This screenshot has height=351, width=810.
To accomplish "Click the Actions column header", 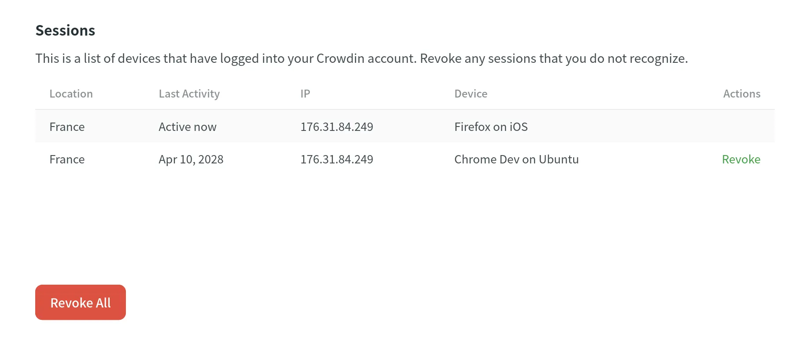I will pyautogui.click(x=741, y=94).
